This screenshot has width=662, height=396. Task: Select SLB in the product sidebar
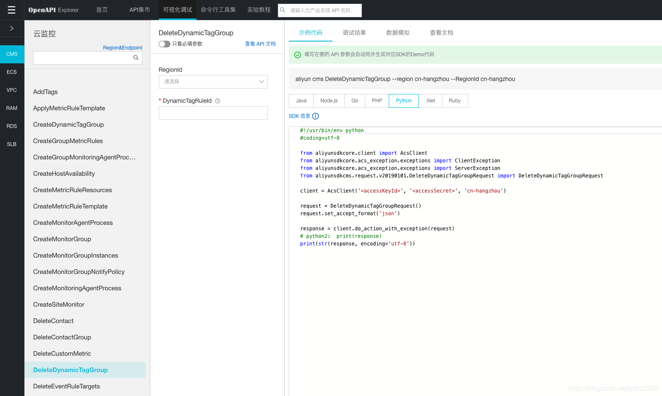click(12, 144)
